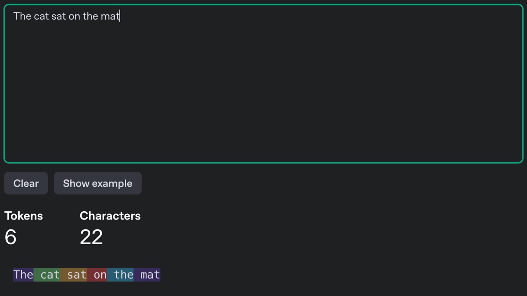527x296 pixels.
Task: Place cursor on "The" in the input text
Action: click(x=22, y=16)
